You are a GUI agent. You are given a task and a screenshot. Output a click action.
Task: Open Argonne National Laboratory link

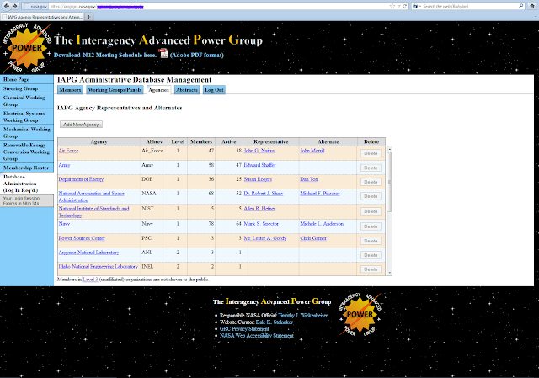click(88, 253)
